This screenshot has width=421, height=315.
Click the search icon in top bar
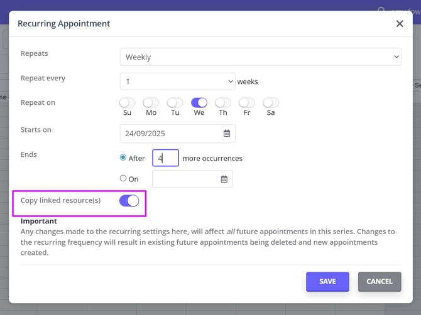click(x=381, y=9)
